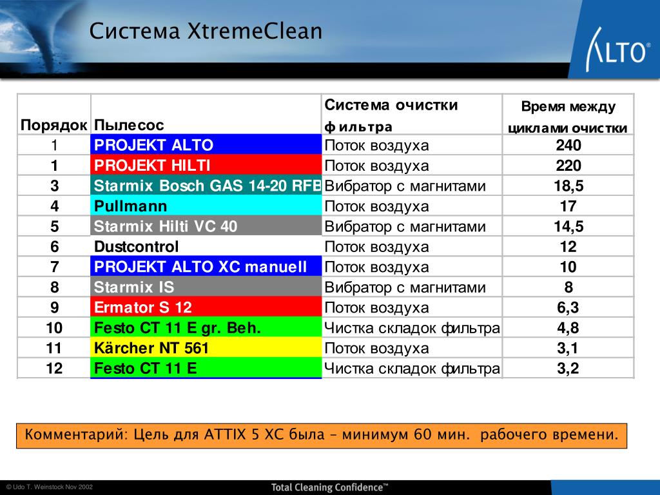Select the 'PROJEKT HILTI' red cell
This screenshot has width=660, height=495.
tap(206, 165)
